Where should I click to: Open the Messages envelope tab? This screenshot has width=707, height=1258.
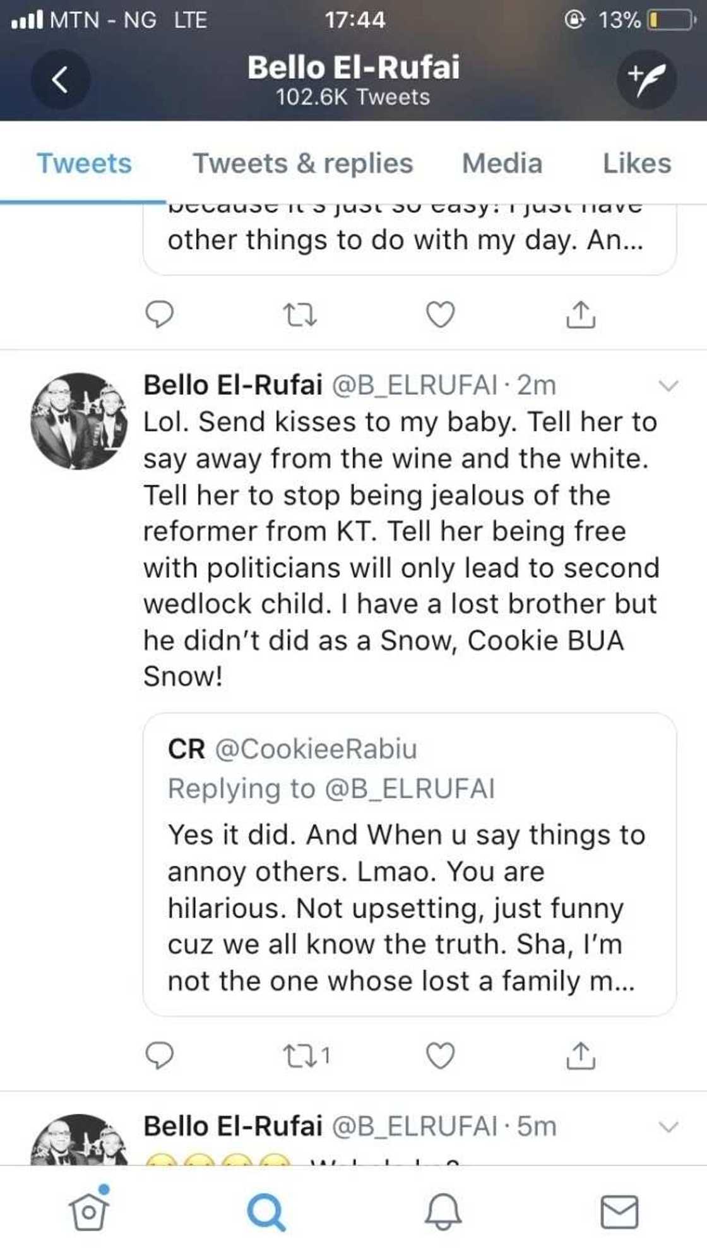click(x=619, y=1211)
